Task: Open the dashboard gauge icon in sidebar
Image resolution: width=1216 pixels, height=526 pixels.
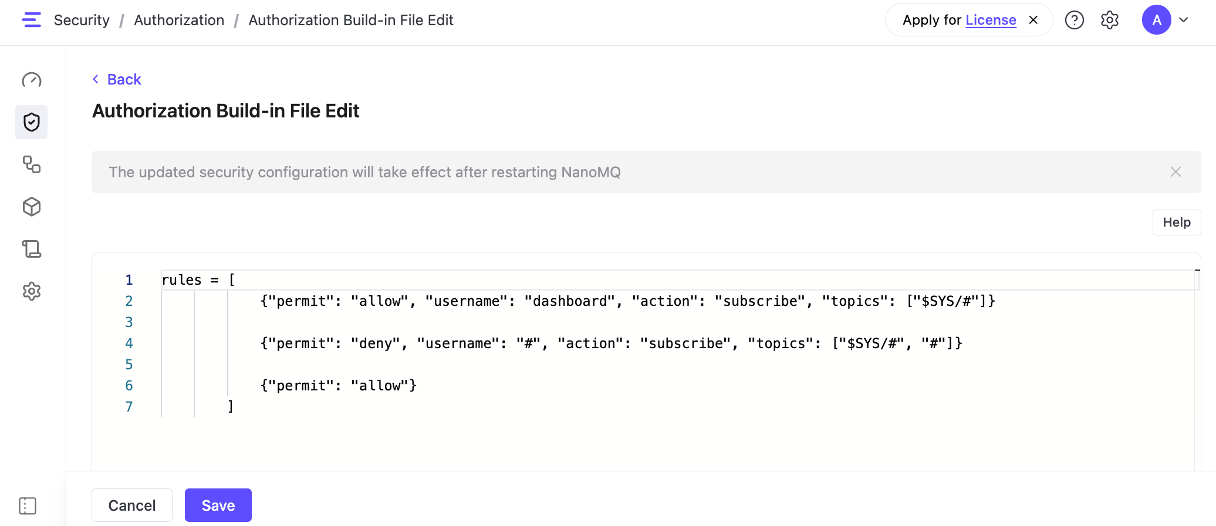Action: 32,80
